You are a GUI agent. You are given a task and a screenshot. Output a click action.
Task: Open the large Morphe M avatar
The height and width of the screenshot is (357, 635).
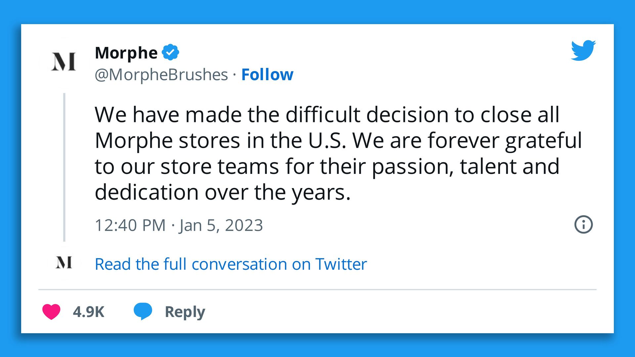pyautogui.click(x=63, y=62)
